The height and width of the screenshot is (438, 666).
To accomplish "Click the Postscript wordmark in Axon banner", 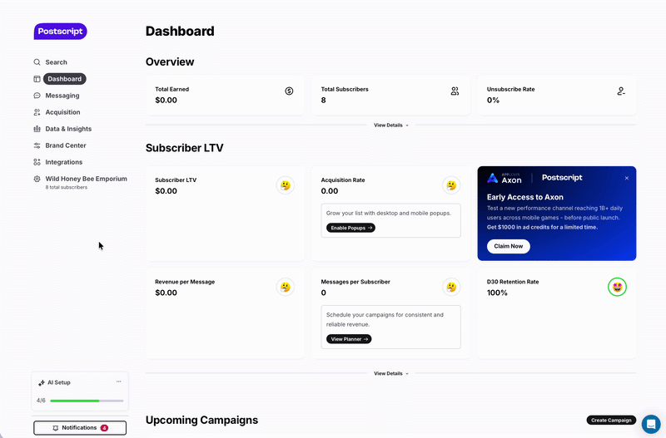I will (x=562, y=178).
